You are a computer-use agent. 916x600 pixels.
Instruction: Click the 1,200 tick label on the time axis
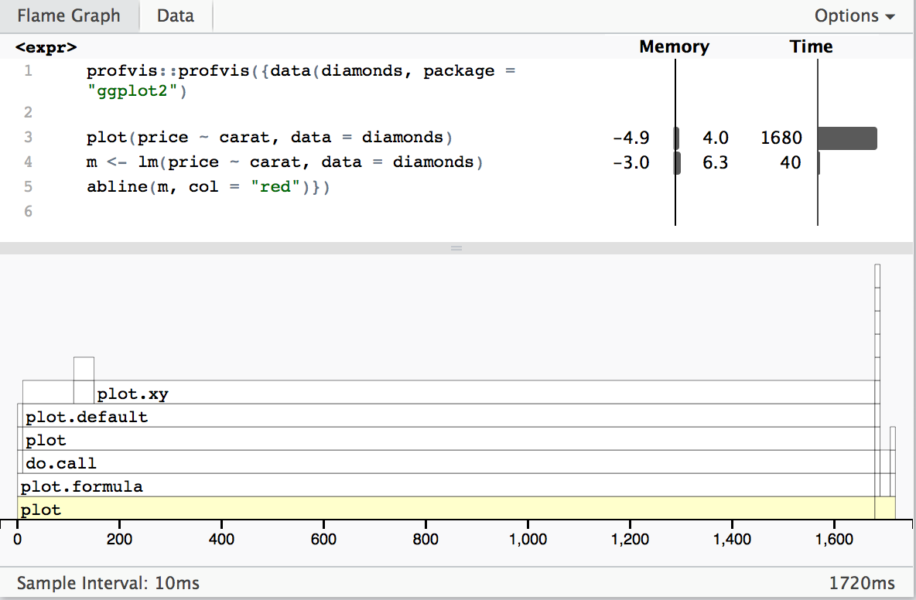click(630, 539)
